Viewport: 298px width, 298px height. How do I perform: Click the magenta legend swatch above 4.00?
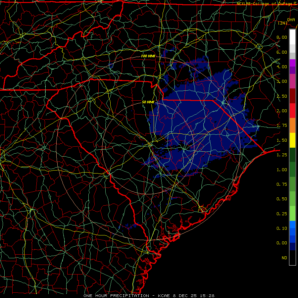292,63
